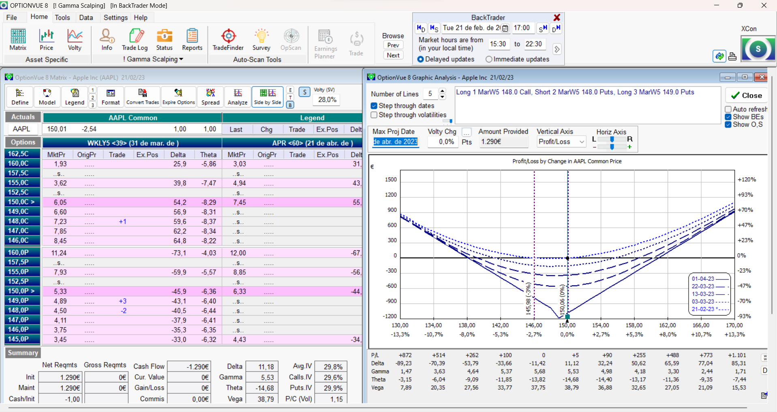
Task: Open the Tools menu
Action: [62, 17]
